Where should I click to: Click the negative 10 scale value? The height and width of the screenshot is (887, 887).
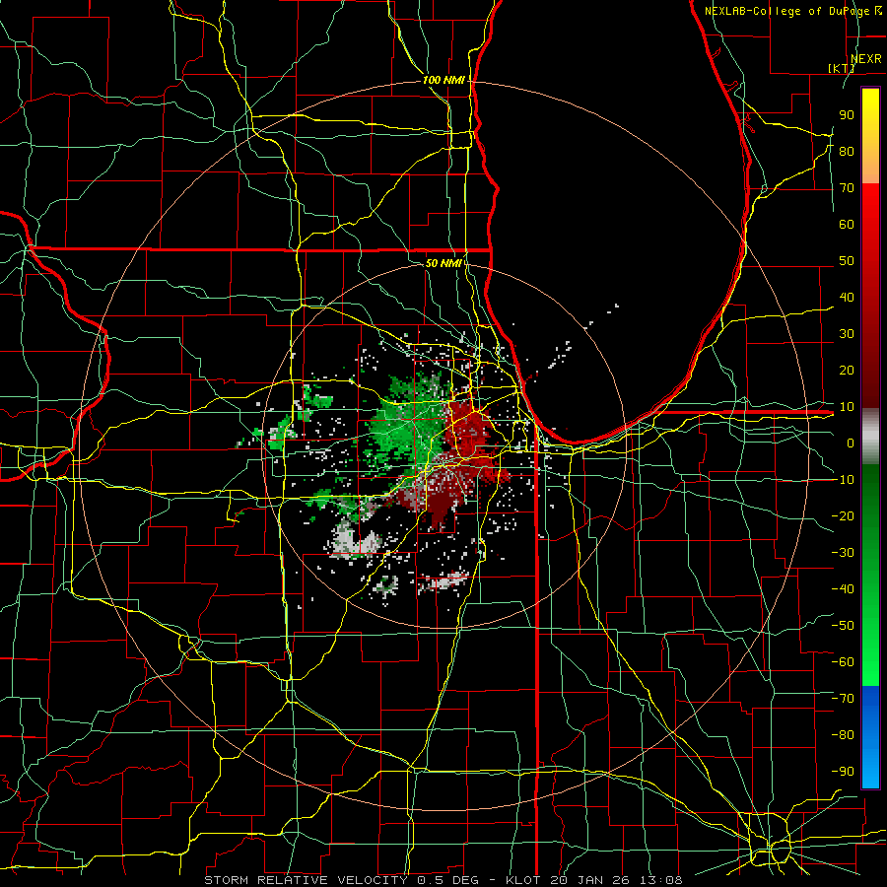[843, 480]
